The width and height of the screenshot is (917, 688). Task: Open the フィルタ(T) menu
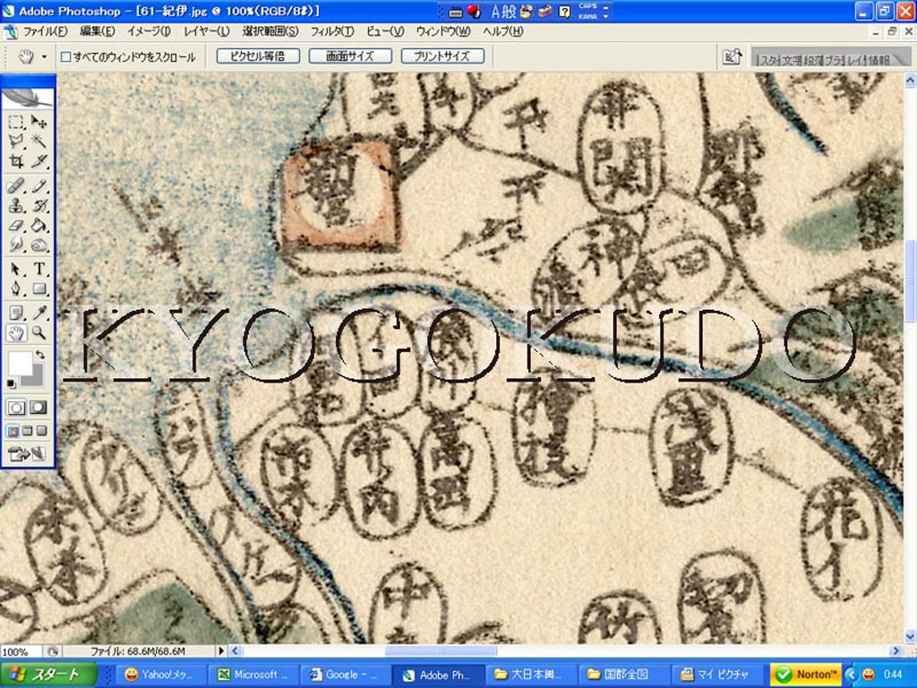point(332,31)
